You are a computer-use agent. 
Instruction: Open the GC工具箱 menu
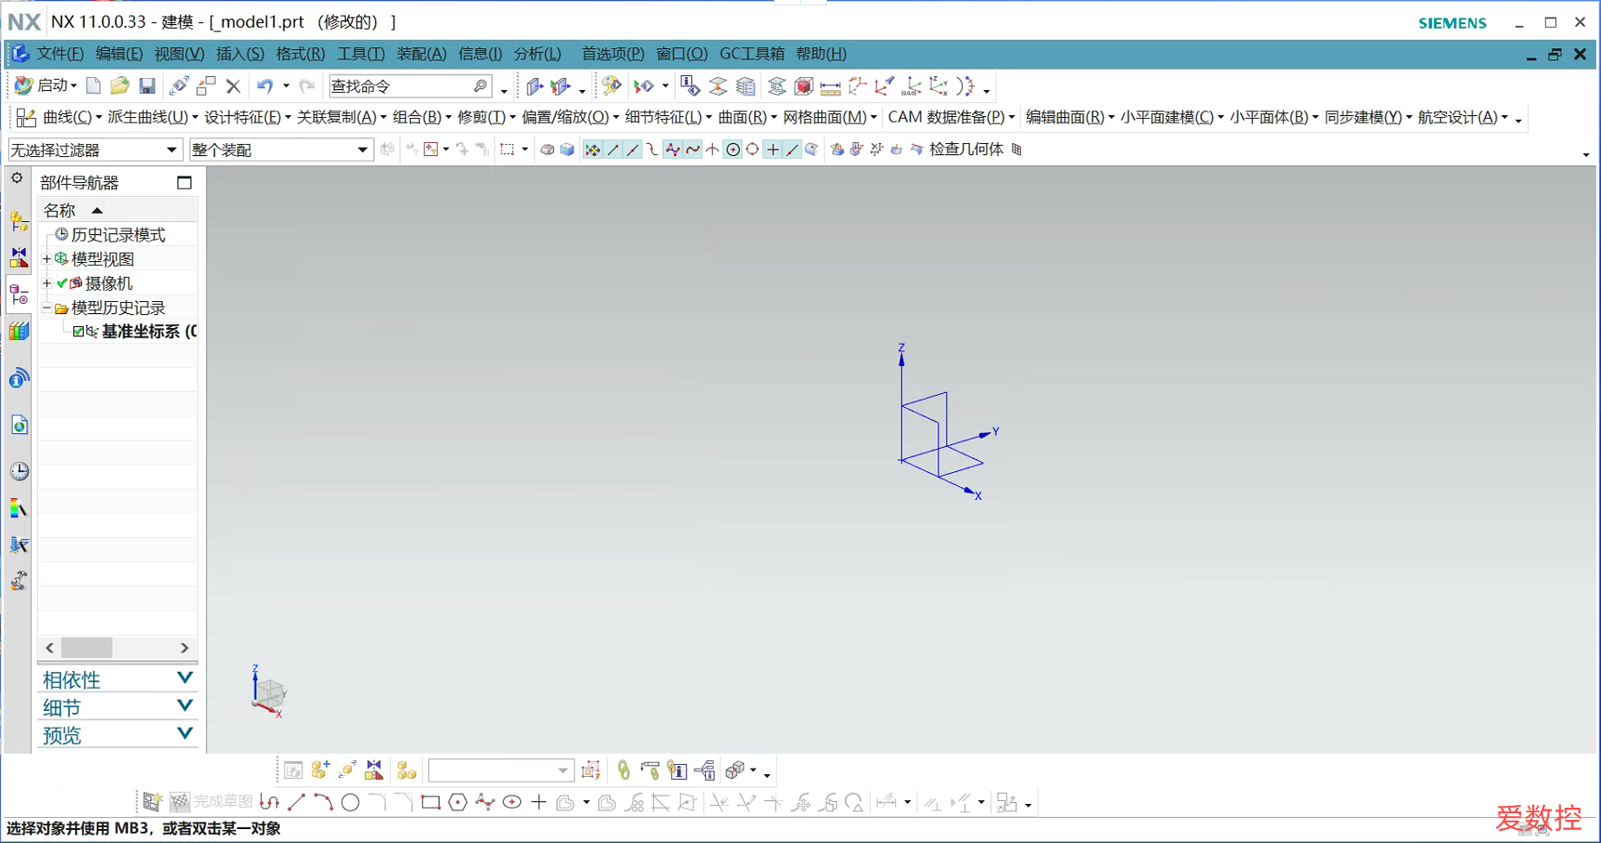point(752,54)
